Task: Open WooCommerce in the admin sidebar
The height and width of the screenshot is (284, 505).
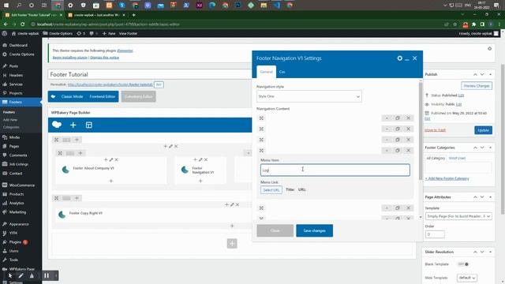Action: tap(22, 185)
